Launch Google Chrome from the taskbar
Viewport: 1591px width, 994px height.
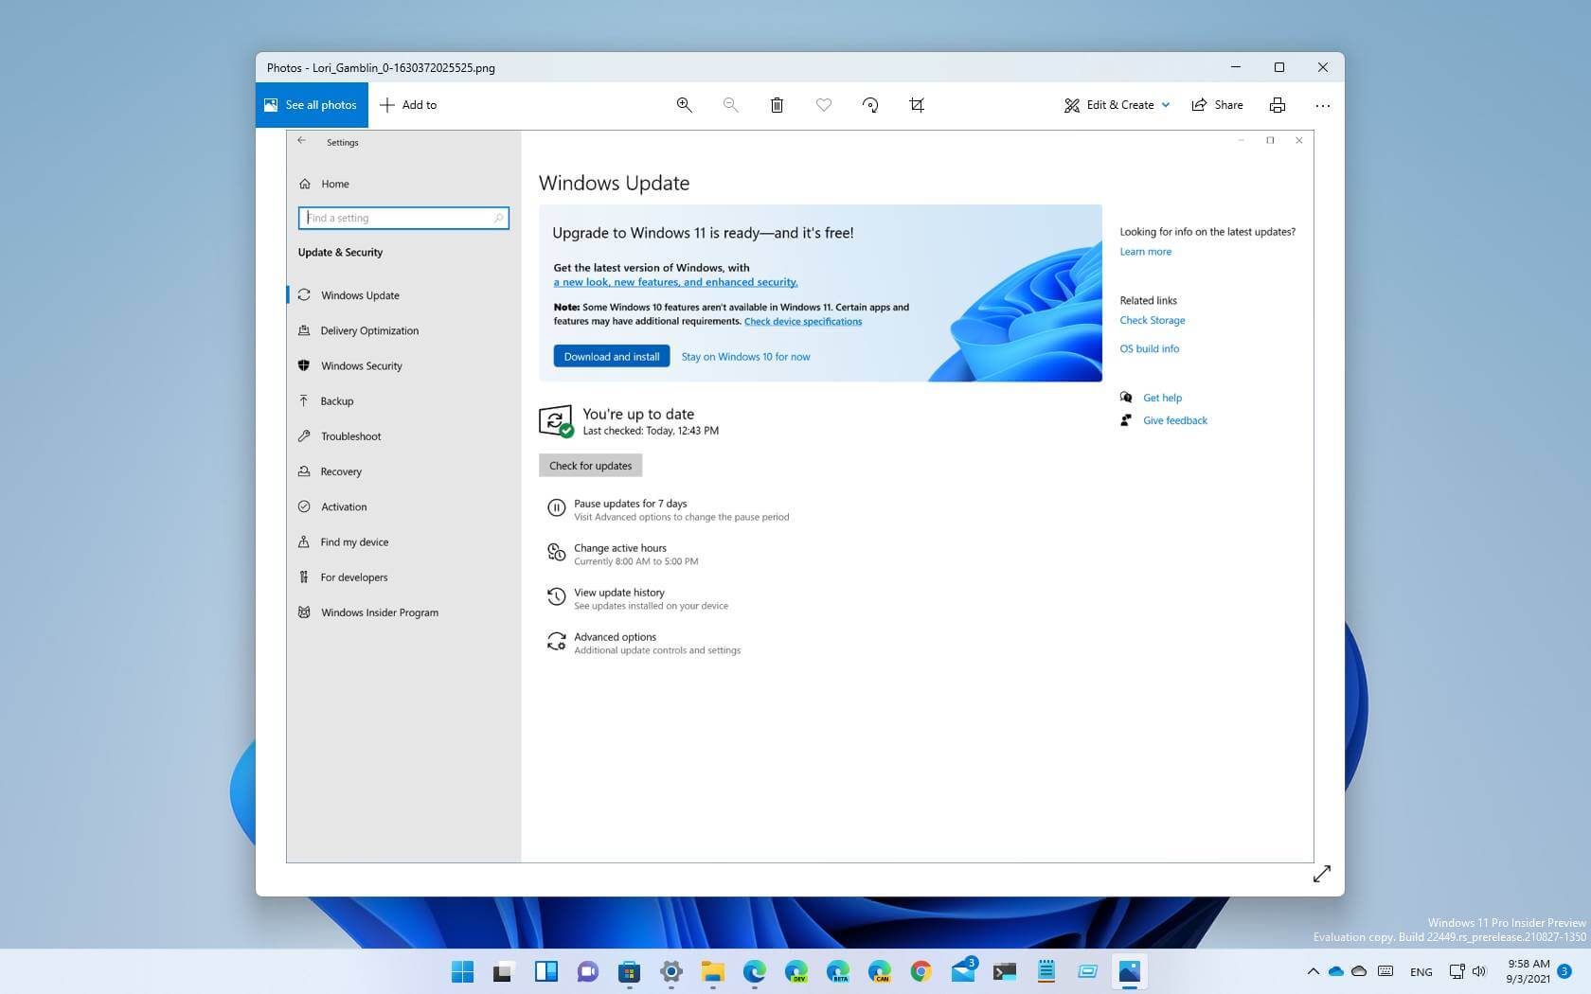pyautogui.click(x=921, y=971)
